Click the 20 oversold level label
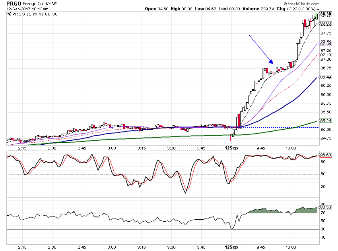The image size is (338, 251). [x=323, y=186]
